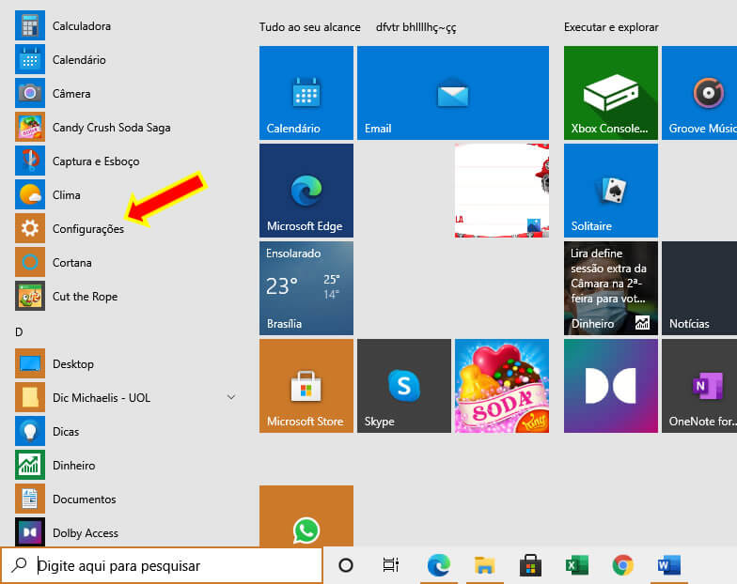Click the letter D section header
This screenshot has height=584, width=737.
[19, 332]
